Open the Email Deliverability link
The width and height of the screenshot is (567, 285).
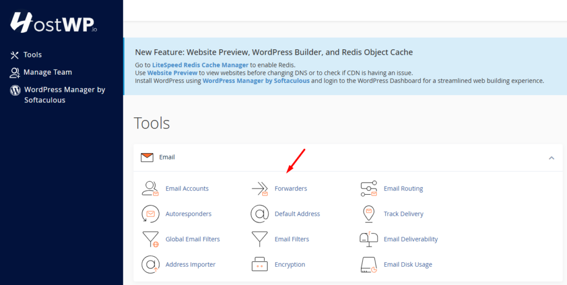coord(411,239)
